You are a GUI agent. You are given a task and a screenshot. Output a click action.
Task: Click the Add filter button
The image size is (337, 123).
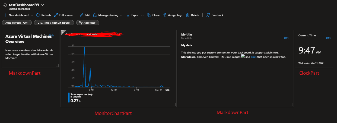pos(88,23)
